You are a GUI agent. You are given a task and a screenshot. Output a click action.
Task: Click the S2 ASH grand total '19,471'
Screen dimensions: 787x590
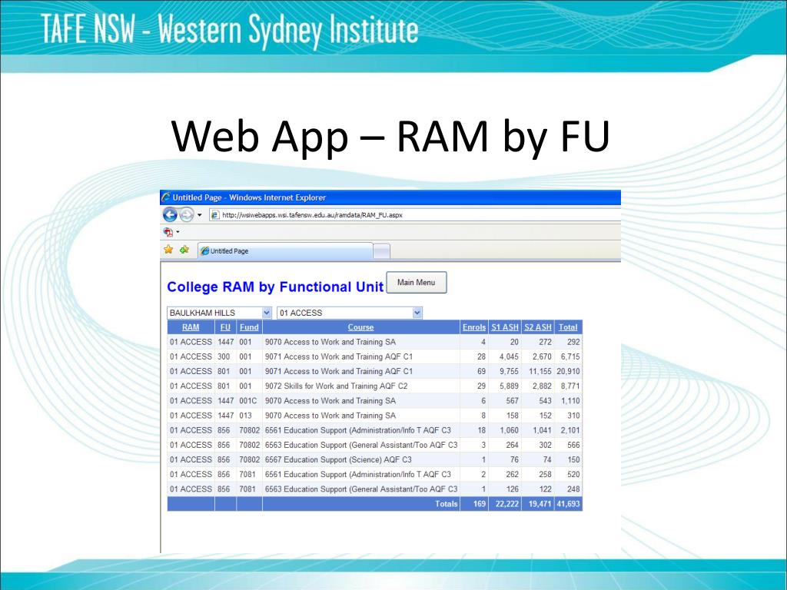coord(540,504)
